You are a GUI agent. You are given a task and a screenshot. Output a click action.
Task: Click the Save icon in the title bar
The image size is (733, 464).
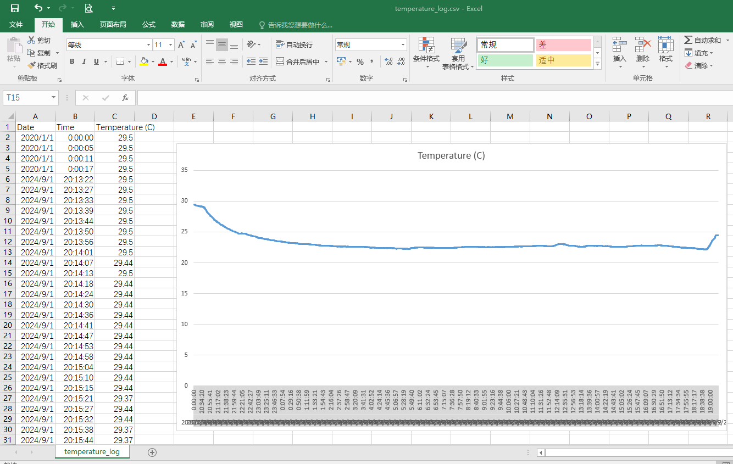[x=15, y=8]
